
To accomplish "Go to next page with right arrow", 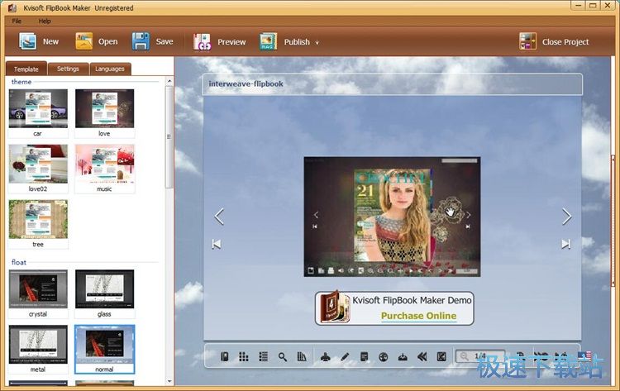I will coord(566,217).
